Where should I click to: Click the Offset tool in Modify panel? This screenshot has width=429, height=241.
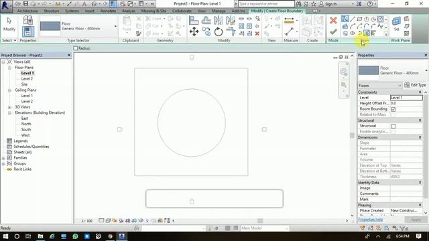[206, 21]
